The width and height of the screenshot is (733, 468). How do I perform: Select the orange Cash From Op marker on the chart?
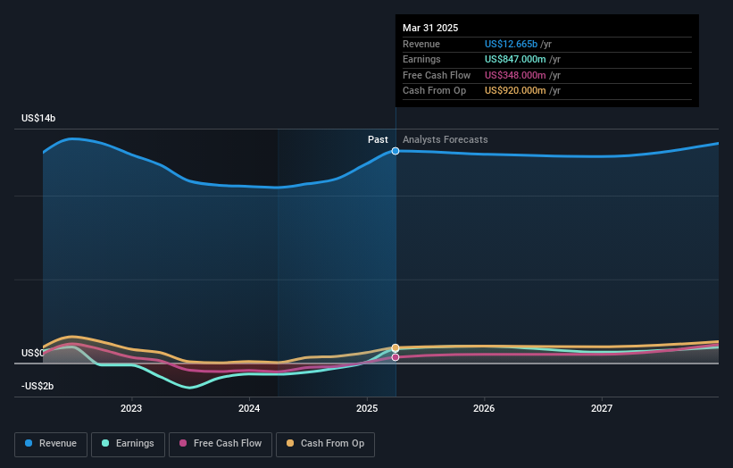pos(396,347)
